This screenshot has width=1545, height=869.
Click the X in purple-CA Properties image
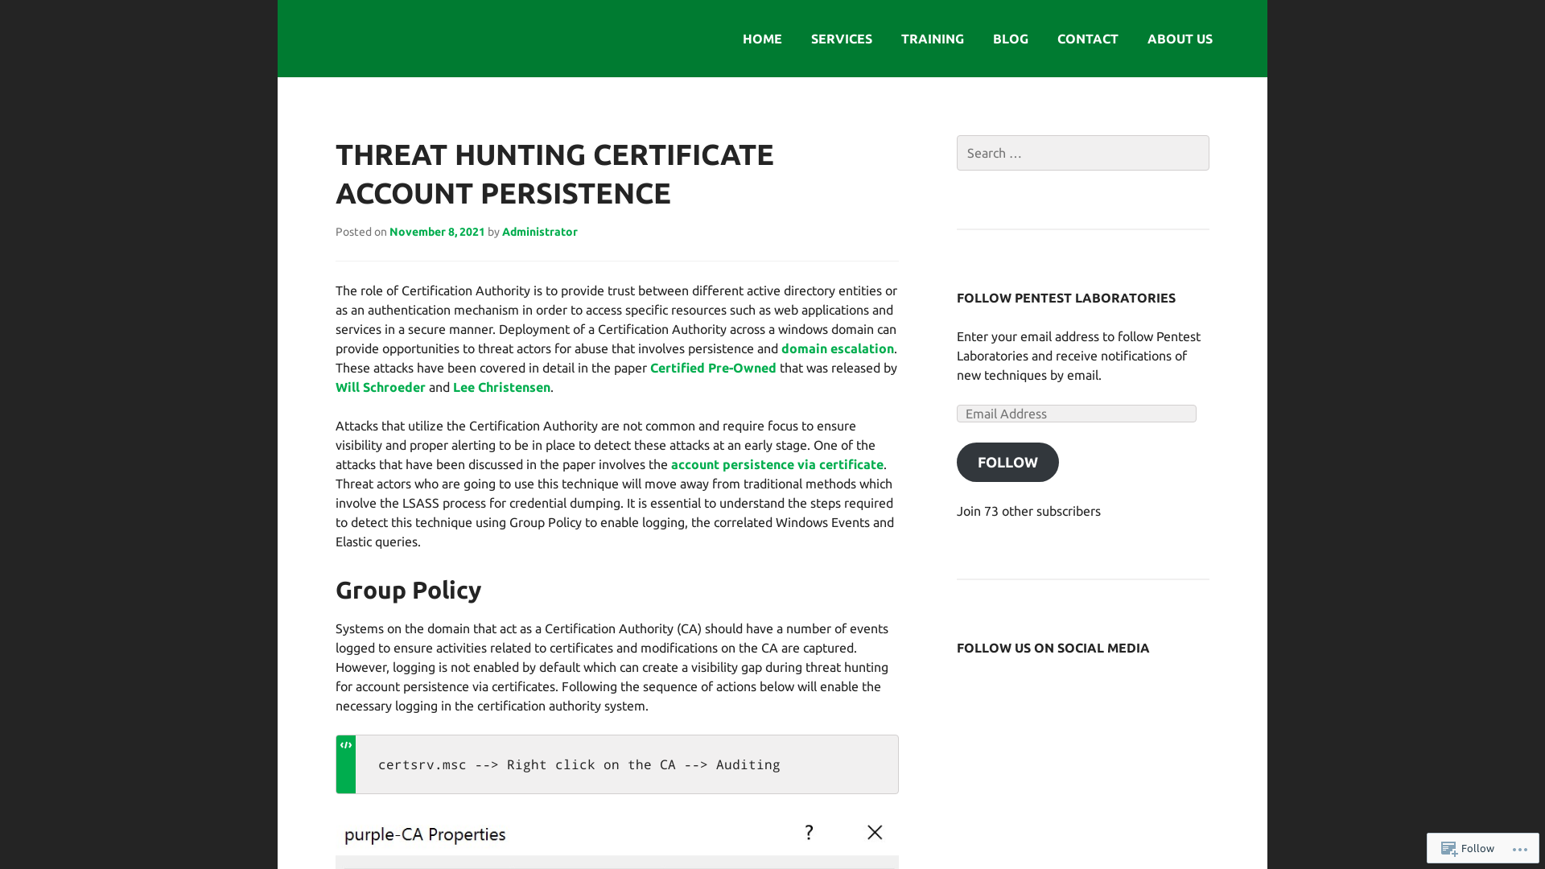pyautogui.click(x=875, y=832)
